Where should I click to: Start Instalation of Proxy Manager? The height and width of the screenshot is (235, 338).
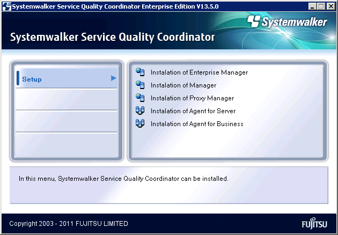(x=192, y=98)
